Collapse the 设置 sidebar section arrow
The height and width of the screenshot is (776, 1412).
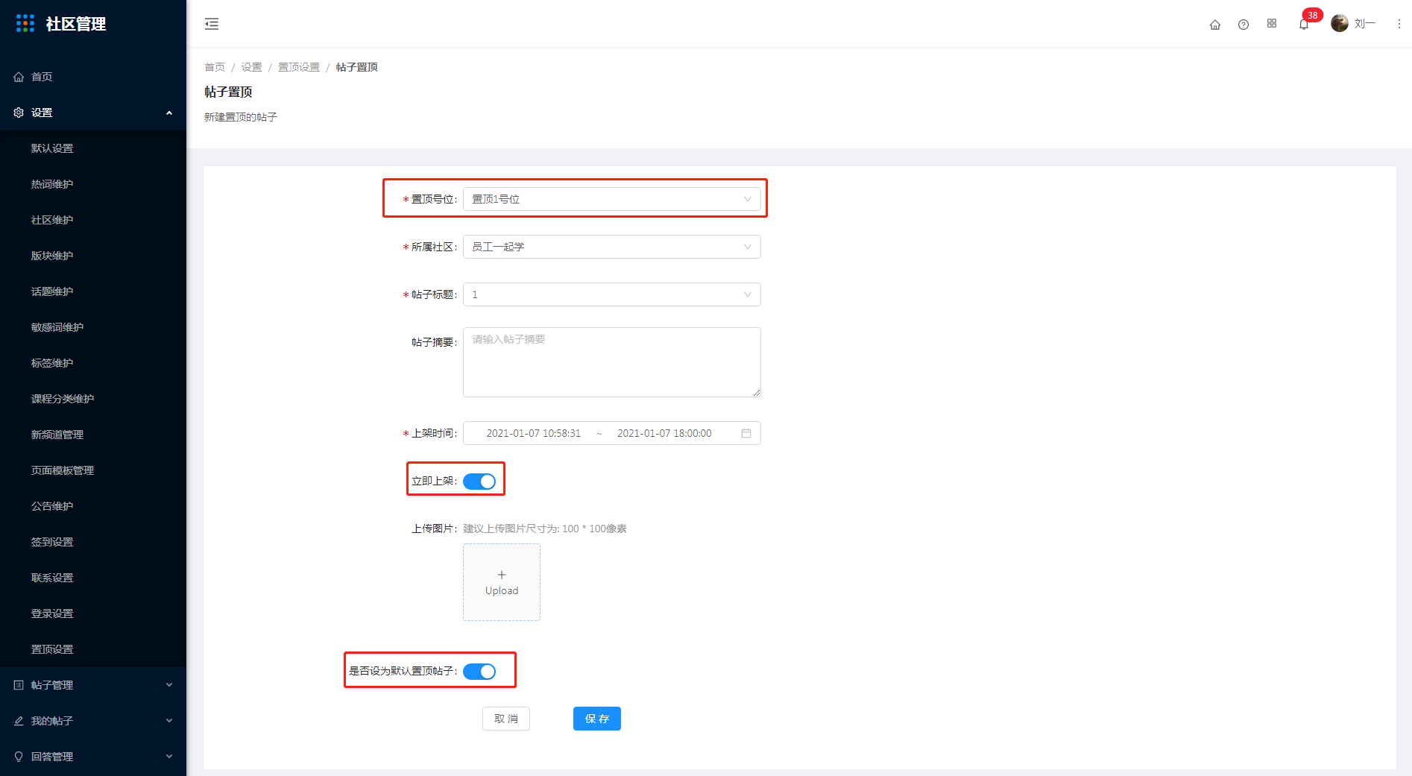click(169, 113)
